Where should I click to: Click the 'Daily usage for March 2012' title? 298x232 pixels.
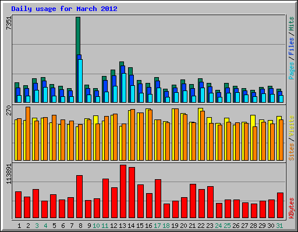[x=64, y=9]
